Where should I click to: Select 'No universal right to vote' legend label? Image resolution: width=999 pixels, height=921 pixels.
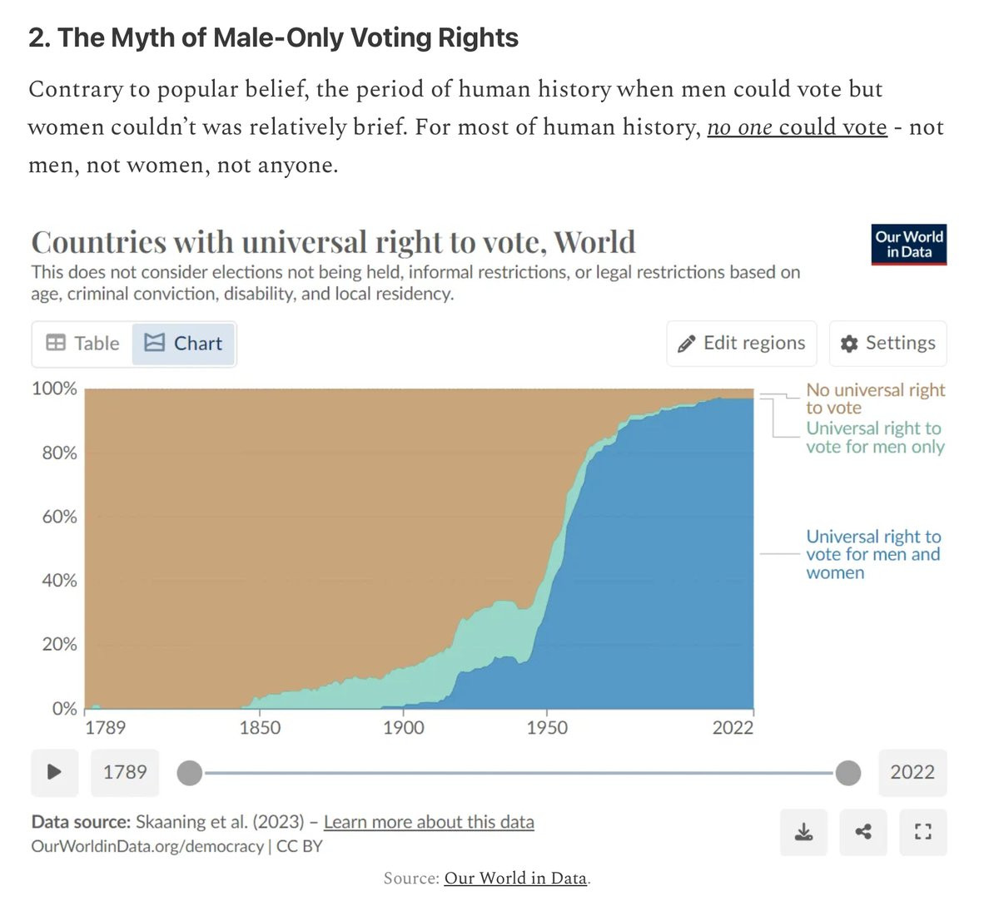tap(875, 399)
